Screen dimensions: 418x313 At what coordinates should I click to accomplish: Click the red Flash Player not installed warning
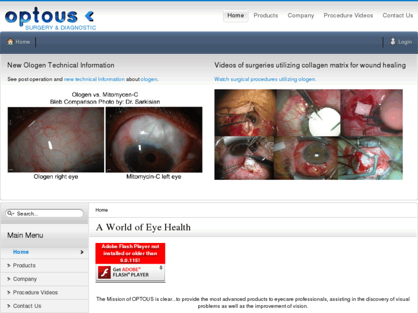pyautogui.click(x=131, y=253)
